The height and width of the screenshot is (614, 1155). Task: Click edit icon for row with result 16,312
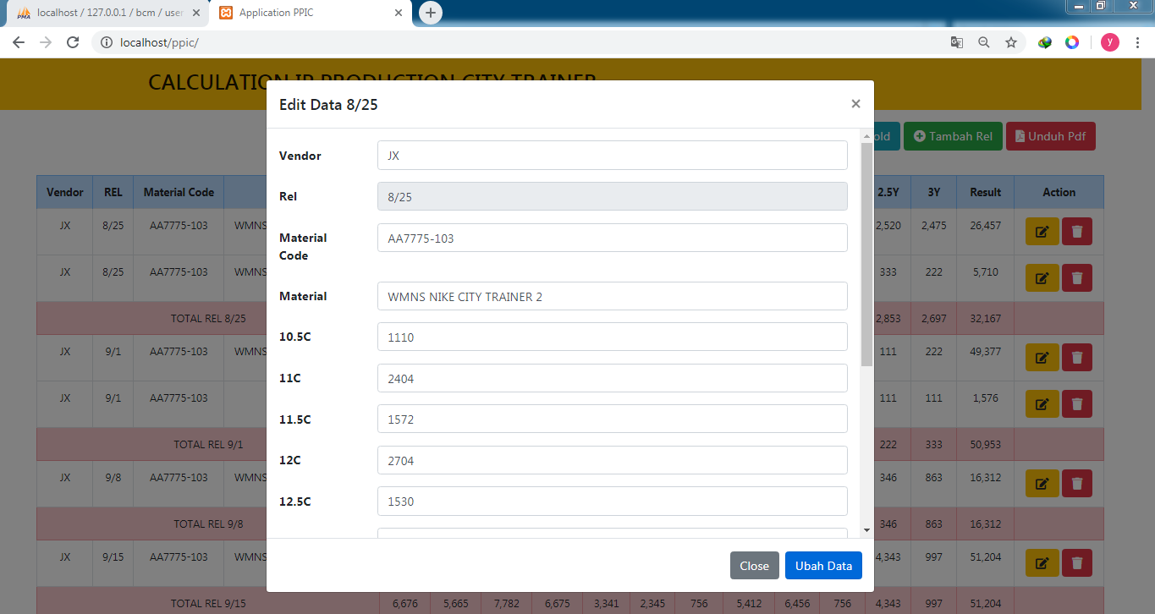tap(1042, 483)
